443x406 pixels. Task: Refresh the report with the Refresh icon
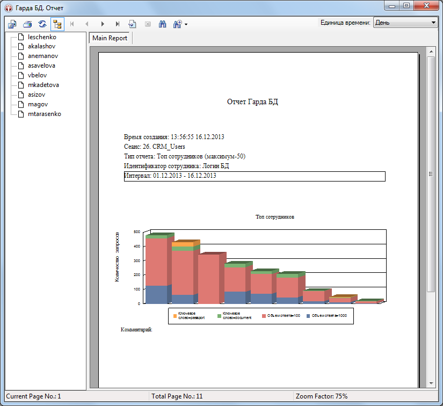42,24
